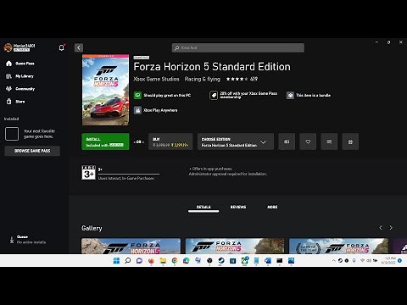Show previous gallery images arrow
The image size is (407, 305).
pyautogui.click(x=381, y=228)
